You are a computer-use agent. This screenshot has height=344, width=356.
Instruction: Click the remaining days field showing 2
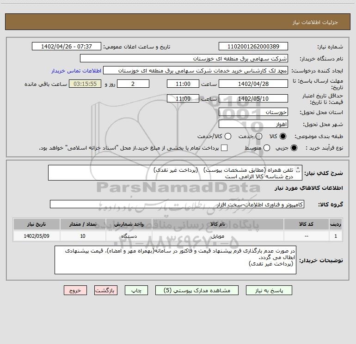tap(133, 84)
